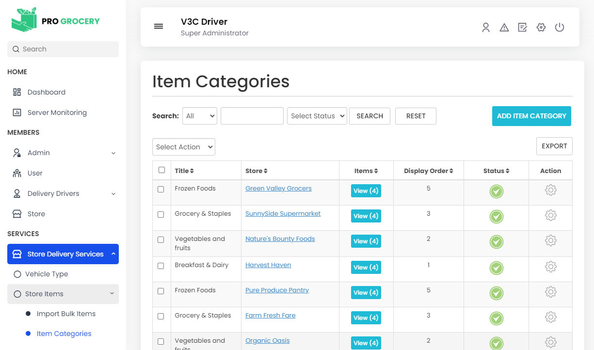Toggle the hamburger menu icon
594x350 pixels.
pos(159,26)
